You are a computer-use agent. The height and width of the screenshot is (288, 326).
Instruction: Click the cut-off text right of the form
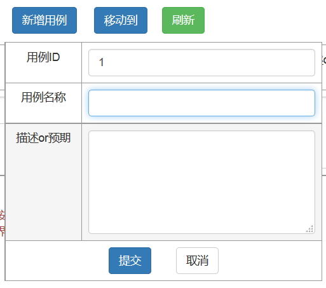324,60
